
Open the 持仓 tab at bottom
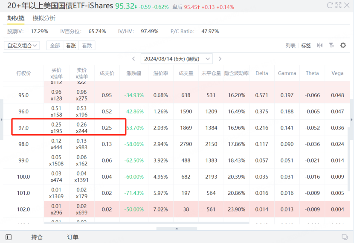pyautogui.click(x=37, y=237)
